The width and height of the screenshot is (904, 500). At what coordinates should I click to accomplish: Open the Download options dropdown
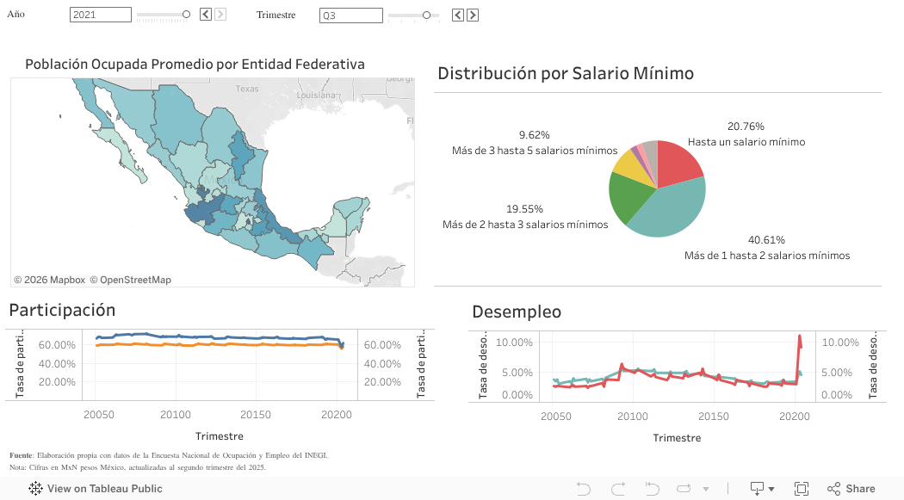click(761, 489)
